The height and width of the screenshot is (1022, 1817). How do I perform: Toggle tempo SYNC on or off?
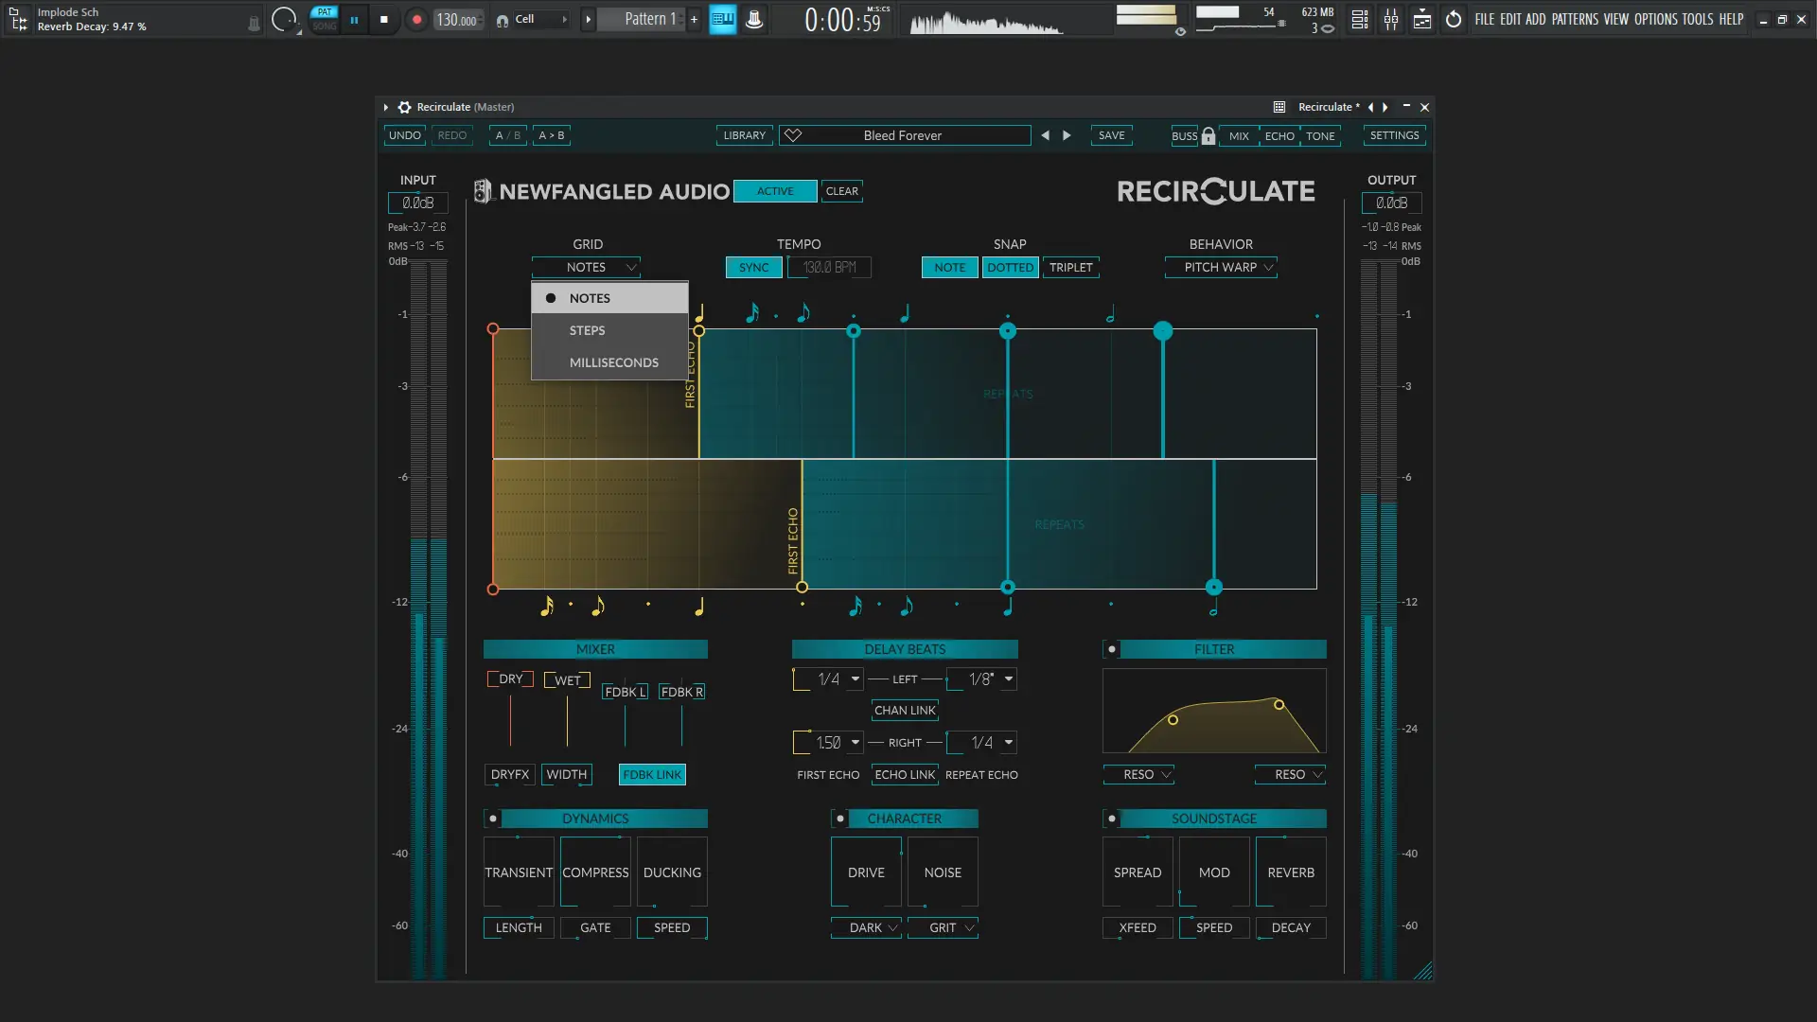(x=753, y=268)
